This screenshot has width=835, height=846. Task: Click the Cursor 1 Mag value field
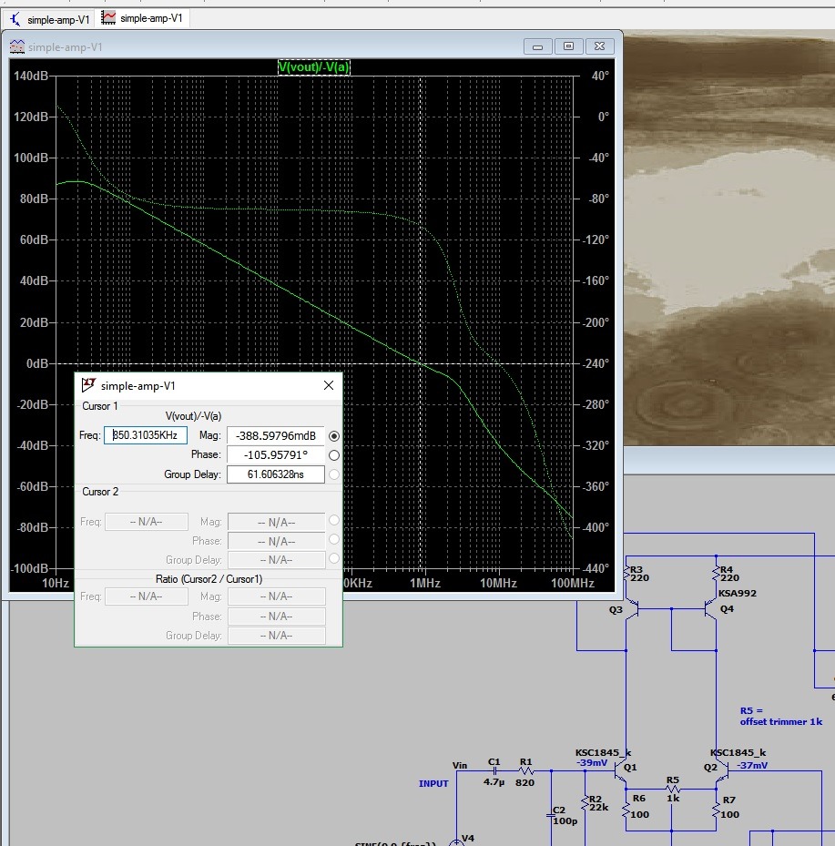tap(276, 435)
